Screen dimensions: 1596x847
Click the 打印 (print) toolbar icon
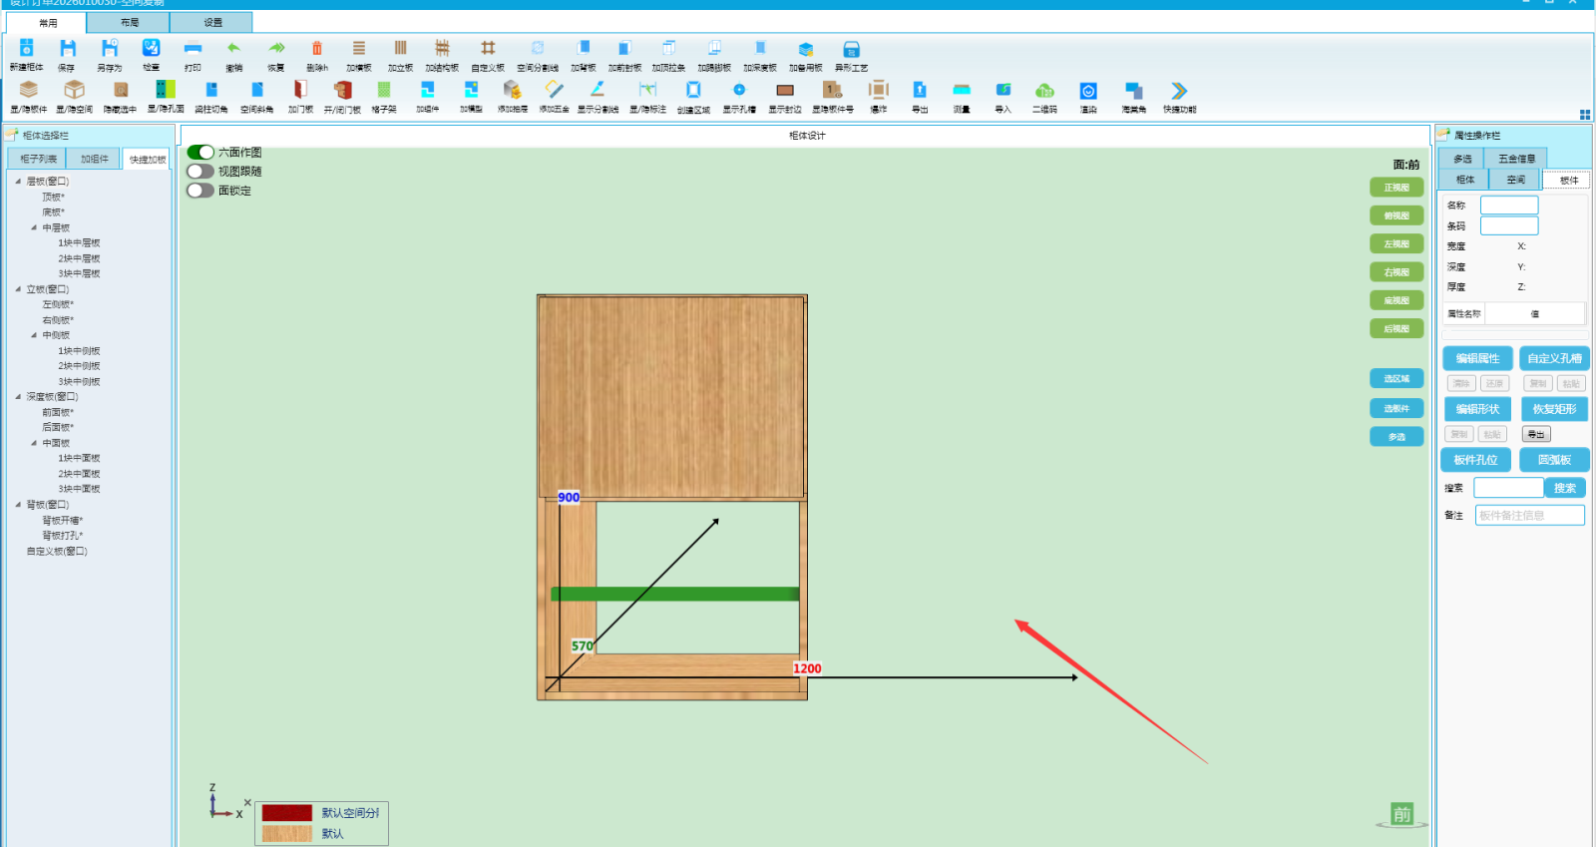tap(193, 50)
